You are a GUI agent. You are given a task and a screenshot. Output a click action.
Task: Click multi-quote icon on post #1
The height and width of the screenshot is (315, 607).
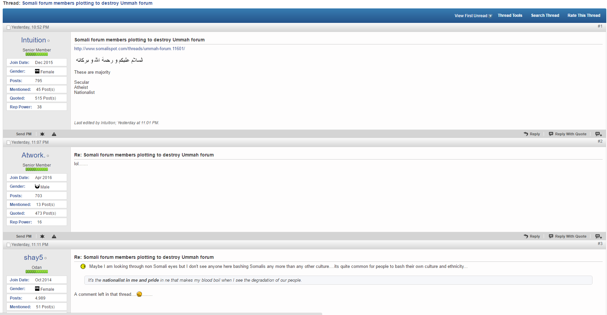point(598,134)
